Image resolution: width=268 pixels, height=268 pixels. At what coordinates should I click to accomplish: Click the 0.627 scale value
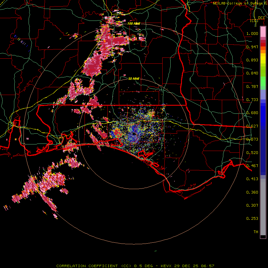coord(252,126)
